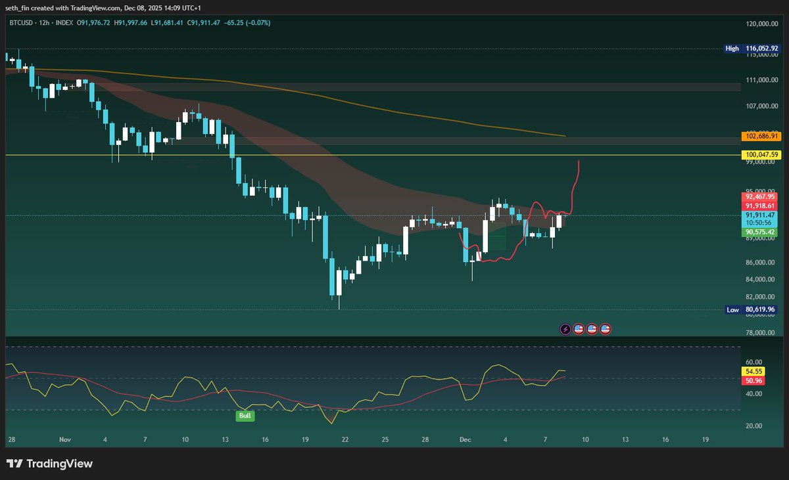Open the BTCUSD symbol name
This screenshot has height=480, width=789.
coord(21,22)
